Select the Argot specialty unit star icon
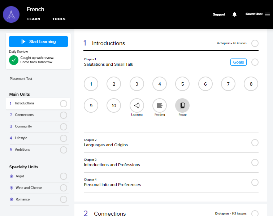Screen dimensions: 273x216 click(12, 176)
